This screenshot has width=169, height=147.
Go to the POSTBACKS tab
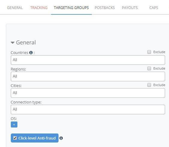(x=105, y=7)
